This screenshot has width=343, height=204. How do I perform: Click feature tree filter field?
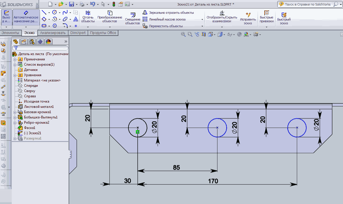pyautogui.click(x=40, y=48)
